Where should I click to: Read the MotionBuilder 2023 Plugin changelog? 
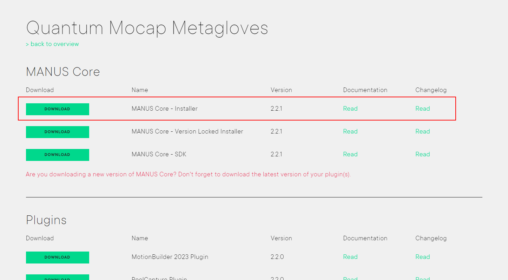(422, 257)
